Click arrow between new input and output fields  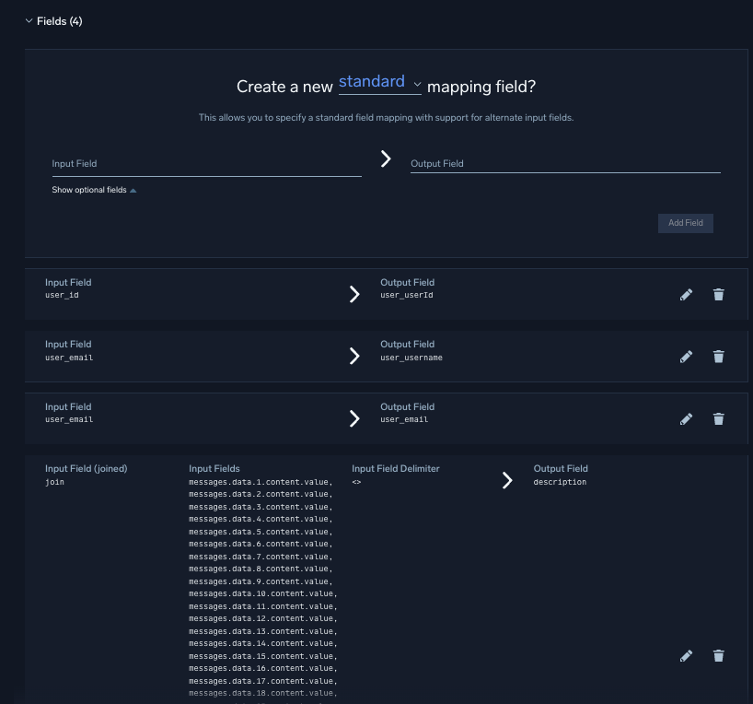(x=386, y=159)
